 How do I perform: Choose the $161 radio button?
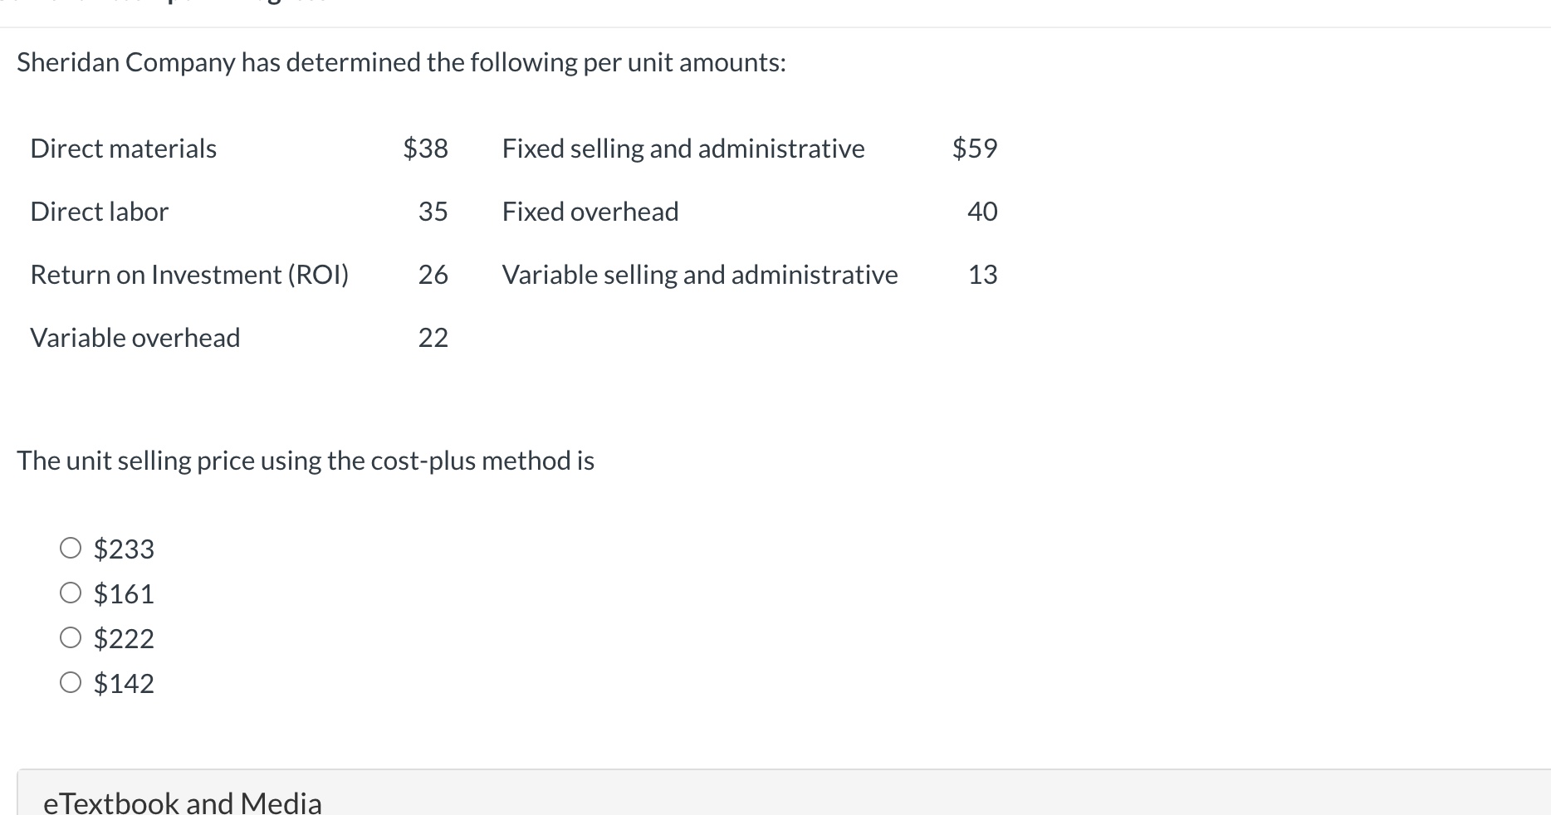[71, 592]
